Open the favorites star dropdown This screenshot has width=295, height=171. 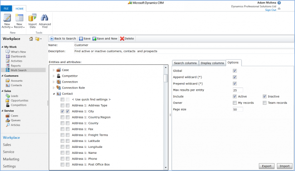[x=39, y=39]
